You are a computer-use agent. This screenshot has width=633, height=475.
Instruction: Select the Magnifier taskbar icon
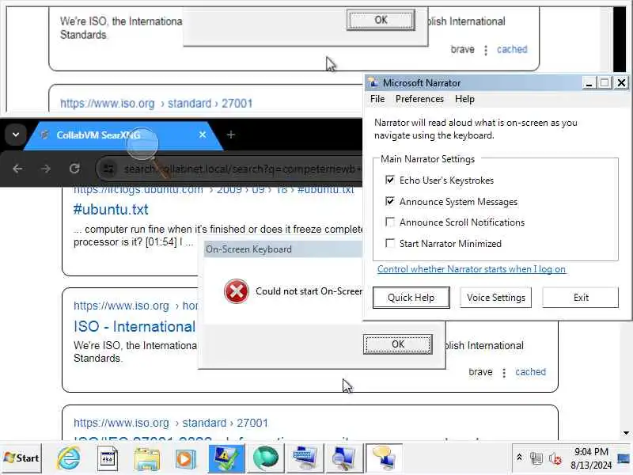coord(344,458)
